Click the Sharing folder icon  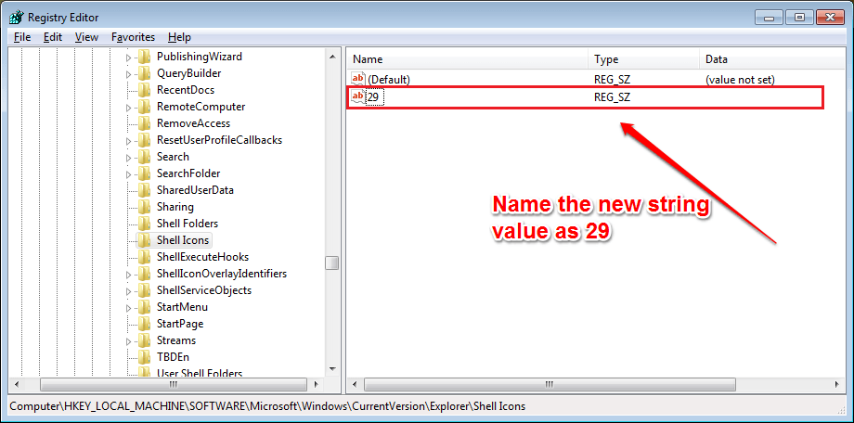coord(144,207)
